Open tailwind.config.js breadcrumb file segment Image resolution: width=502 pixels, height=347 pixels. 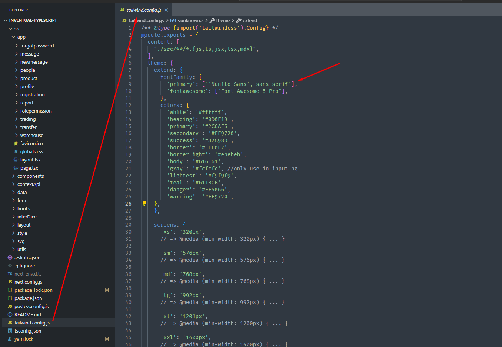coord(146,20)
